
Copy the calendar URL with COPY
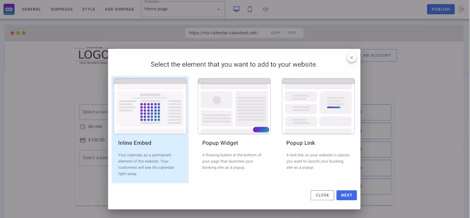tap(276, 33)
